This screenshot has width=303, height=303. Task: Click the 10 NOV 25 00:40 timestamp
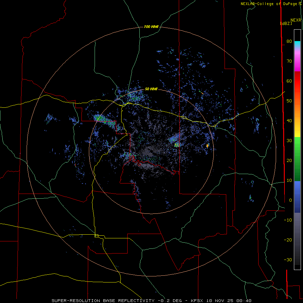pyautogui.click(x=229, y=301)
